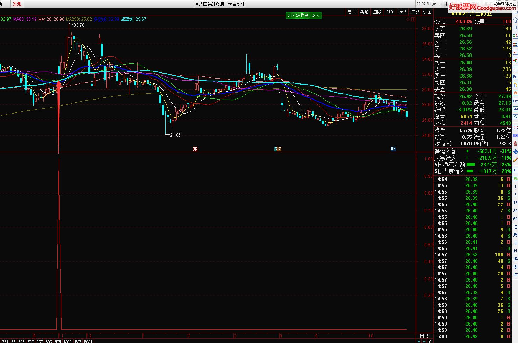Click the 复权 button above the chart

click(352, 12)
